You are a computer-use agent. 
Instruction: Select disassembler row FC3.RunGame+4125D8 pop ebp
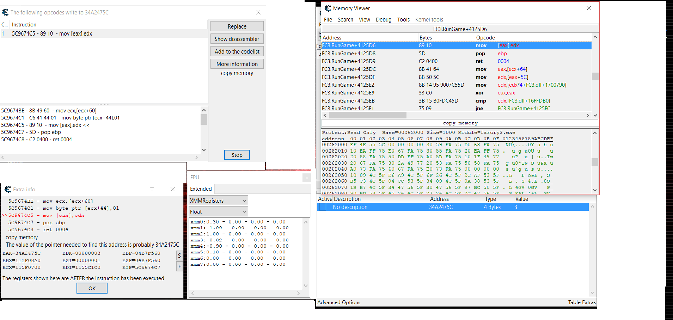pos(457,54)
